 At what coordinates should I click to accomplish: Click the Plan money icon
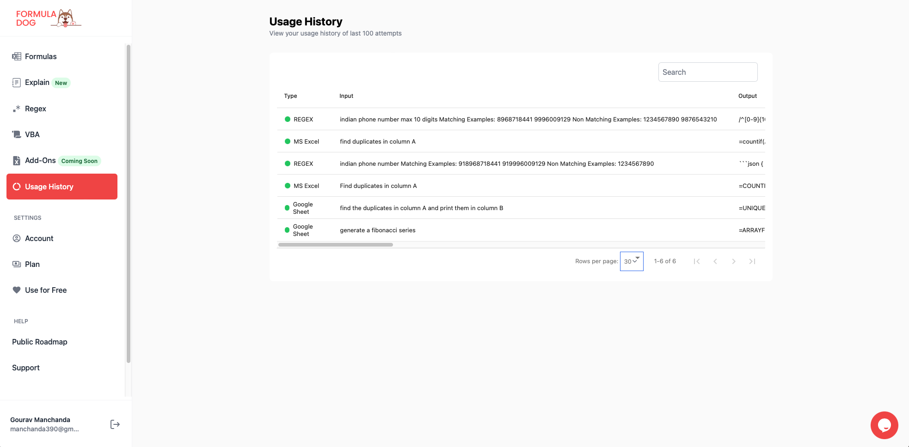coord(17,264)
